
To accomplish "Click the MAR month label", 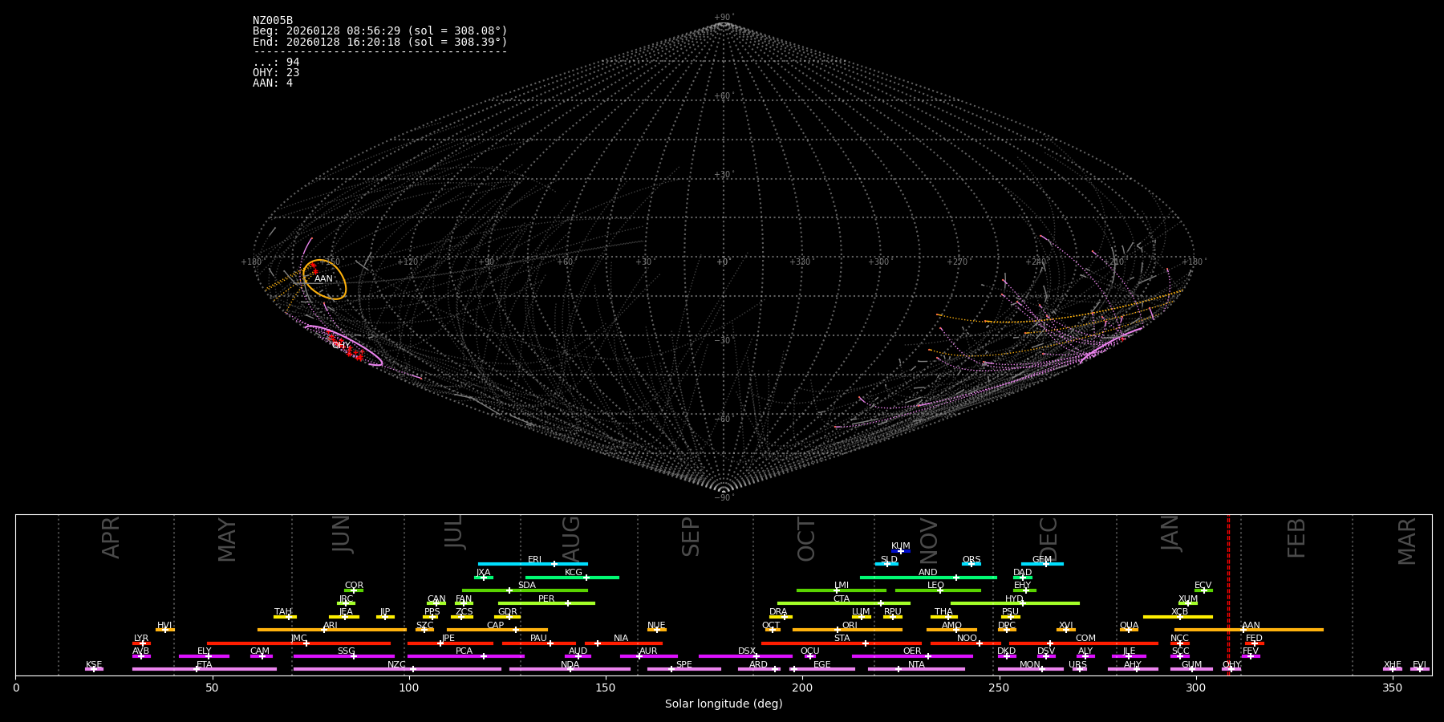I will [1408, 541].
